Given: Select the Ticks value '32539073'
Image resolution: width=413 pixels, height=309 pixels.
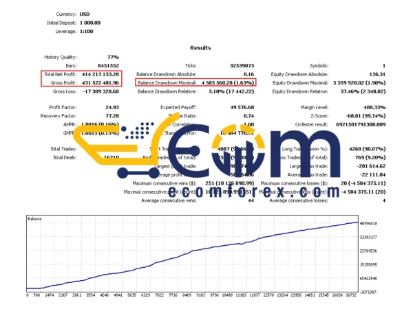Looking at the screenshot, I should [x=242, y=66].
